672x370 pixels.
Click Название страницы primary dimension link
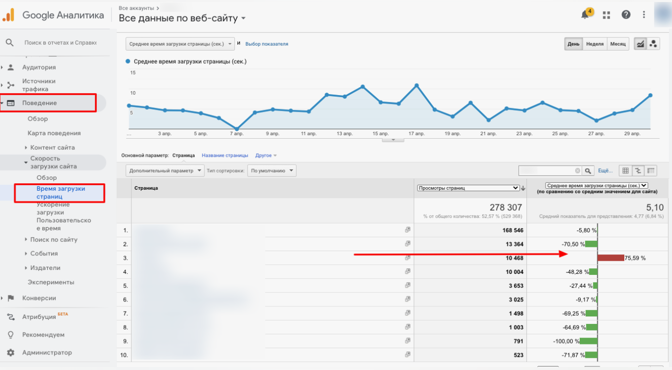[x=225, y=156]
